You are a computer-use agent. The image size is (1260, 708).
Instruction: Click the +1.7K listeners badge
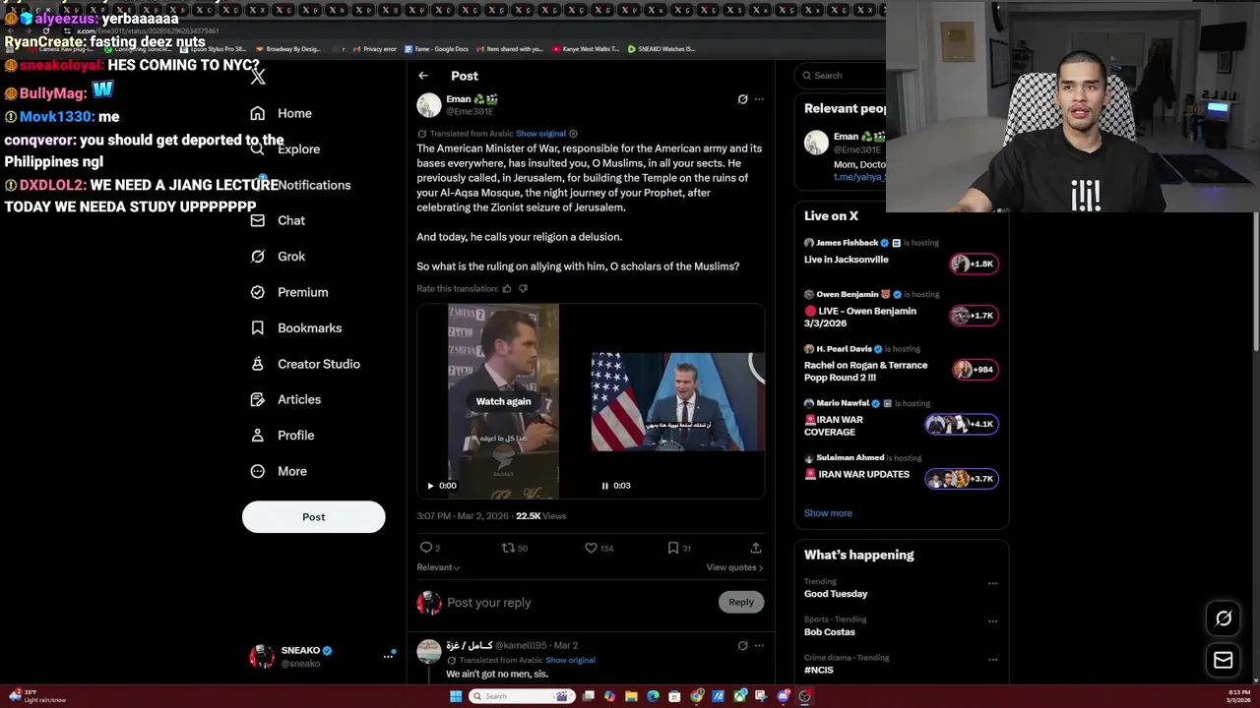(x=974, y=316)
